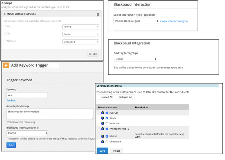The height and width of the screenshot is (160, 225).
Task: Click the Keyword input field containing Yes
Action: coord(27,95)
